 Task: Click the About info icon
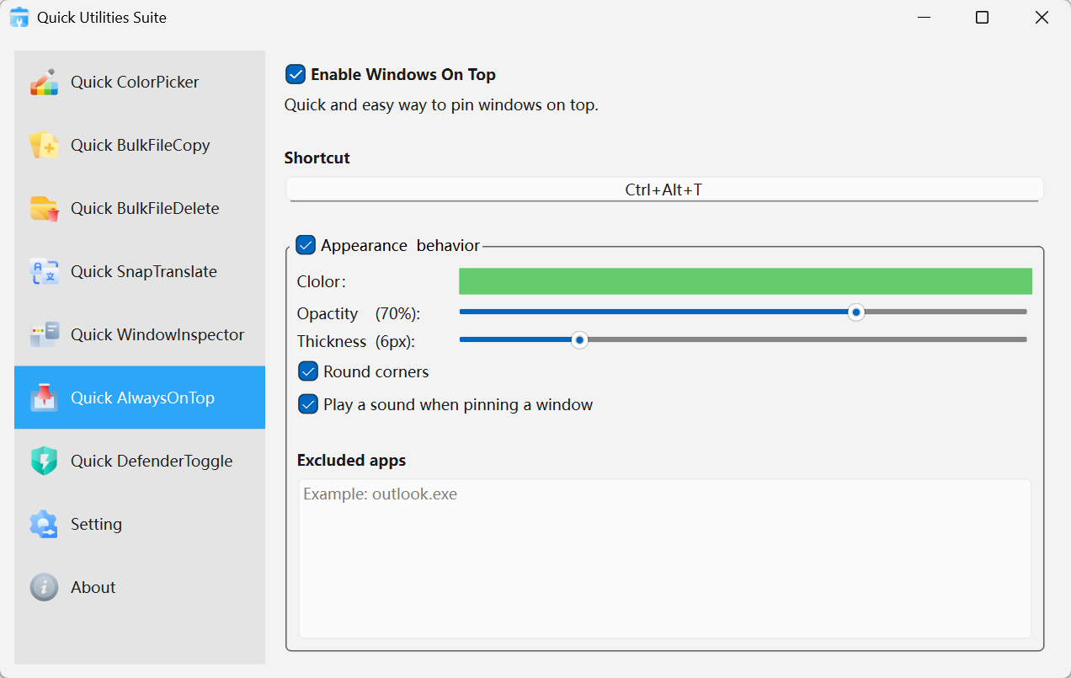pos(44,587)
